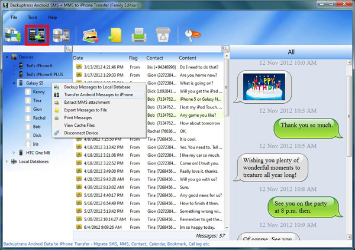Click the Backup Messages to database toolbar icon
Viewport: 355px width, 250px height.
click(x=13, y=35)
